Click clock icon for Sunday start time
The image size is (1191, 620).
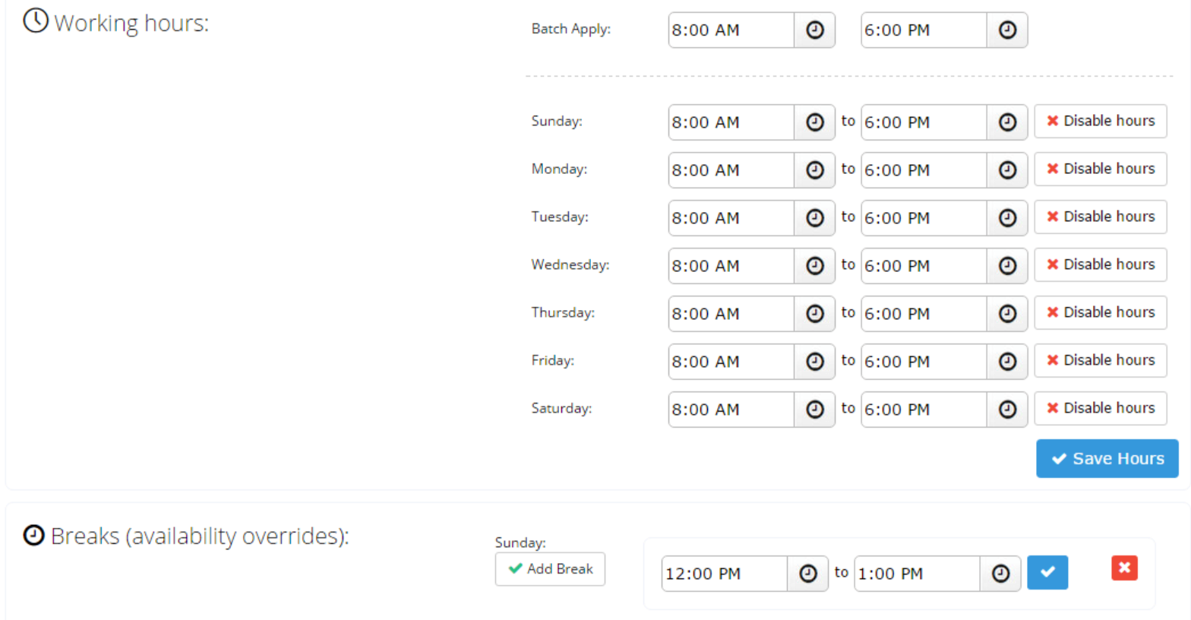814,122
